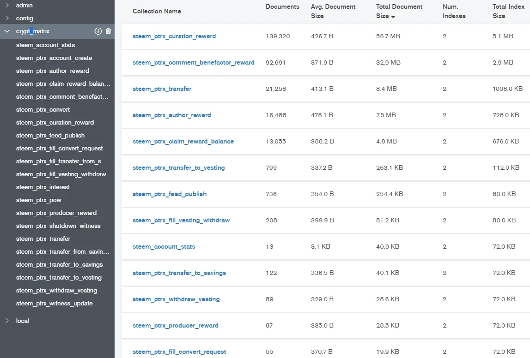This screenshot has width=530, height=358.
Task: Select steem_ptrx_claim_reward_balan… in sidebar
Action: [x=63, y=84]
